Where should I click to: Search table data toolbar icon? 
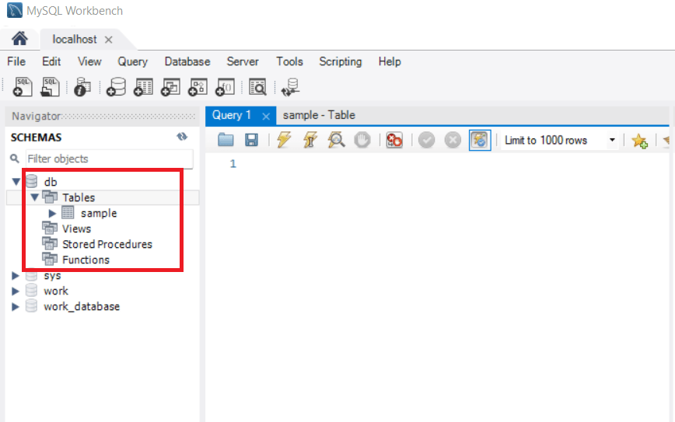pos(257,87)
